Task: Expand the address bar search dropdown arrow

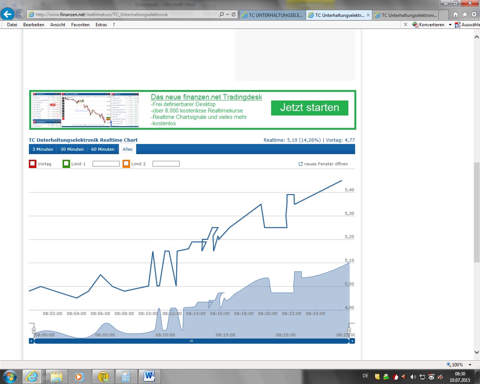Action: pos(227,15)
